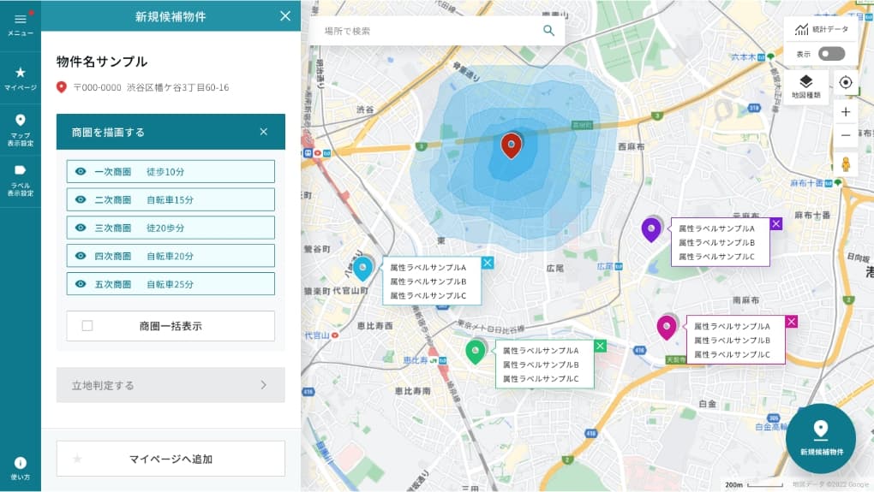Screen dimensions: 874x492
Task: Open the 地図種類 map type selector
Action: pyautogui.click(x=805, y=86)
